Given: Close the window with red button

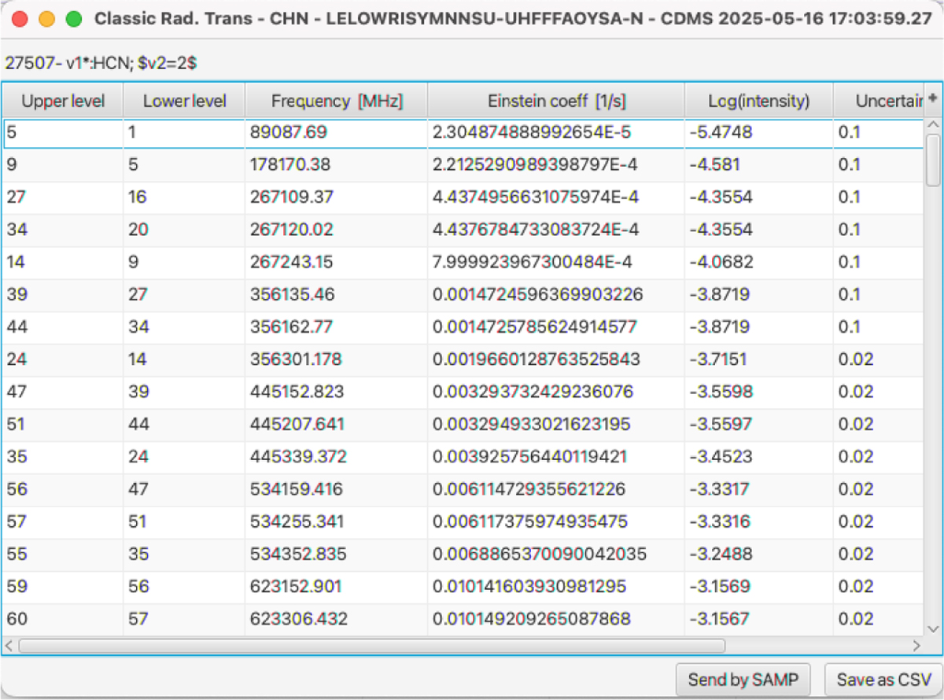Looking at the screenshot, I should pos(20,19).
